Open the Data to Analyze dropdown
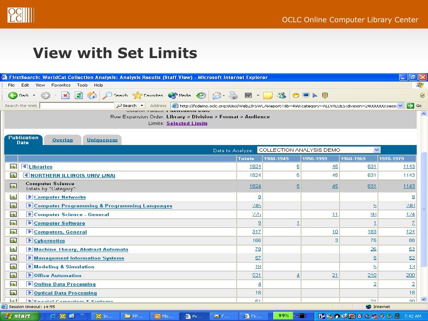Viewport: 428px width, 321px height. coord(318,150)
